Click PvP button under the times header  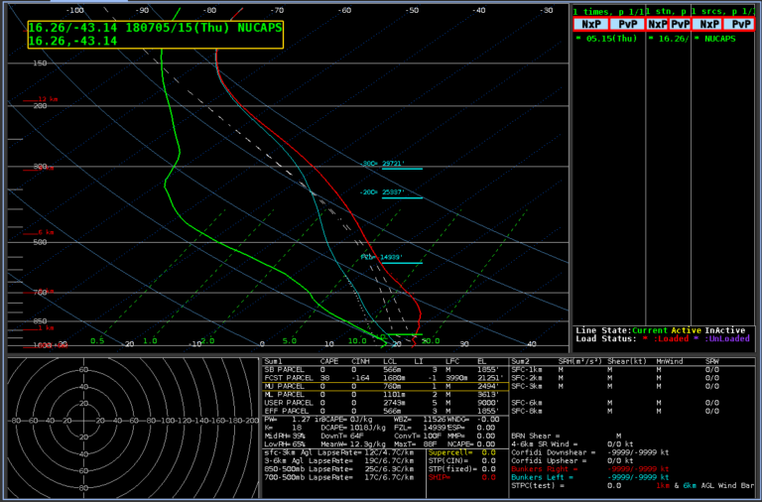point(627,24)
